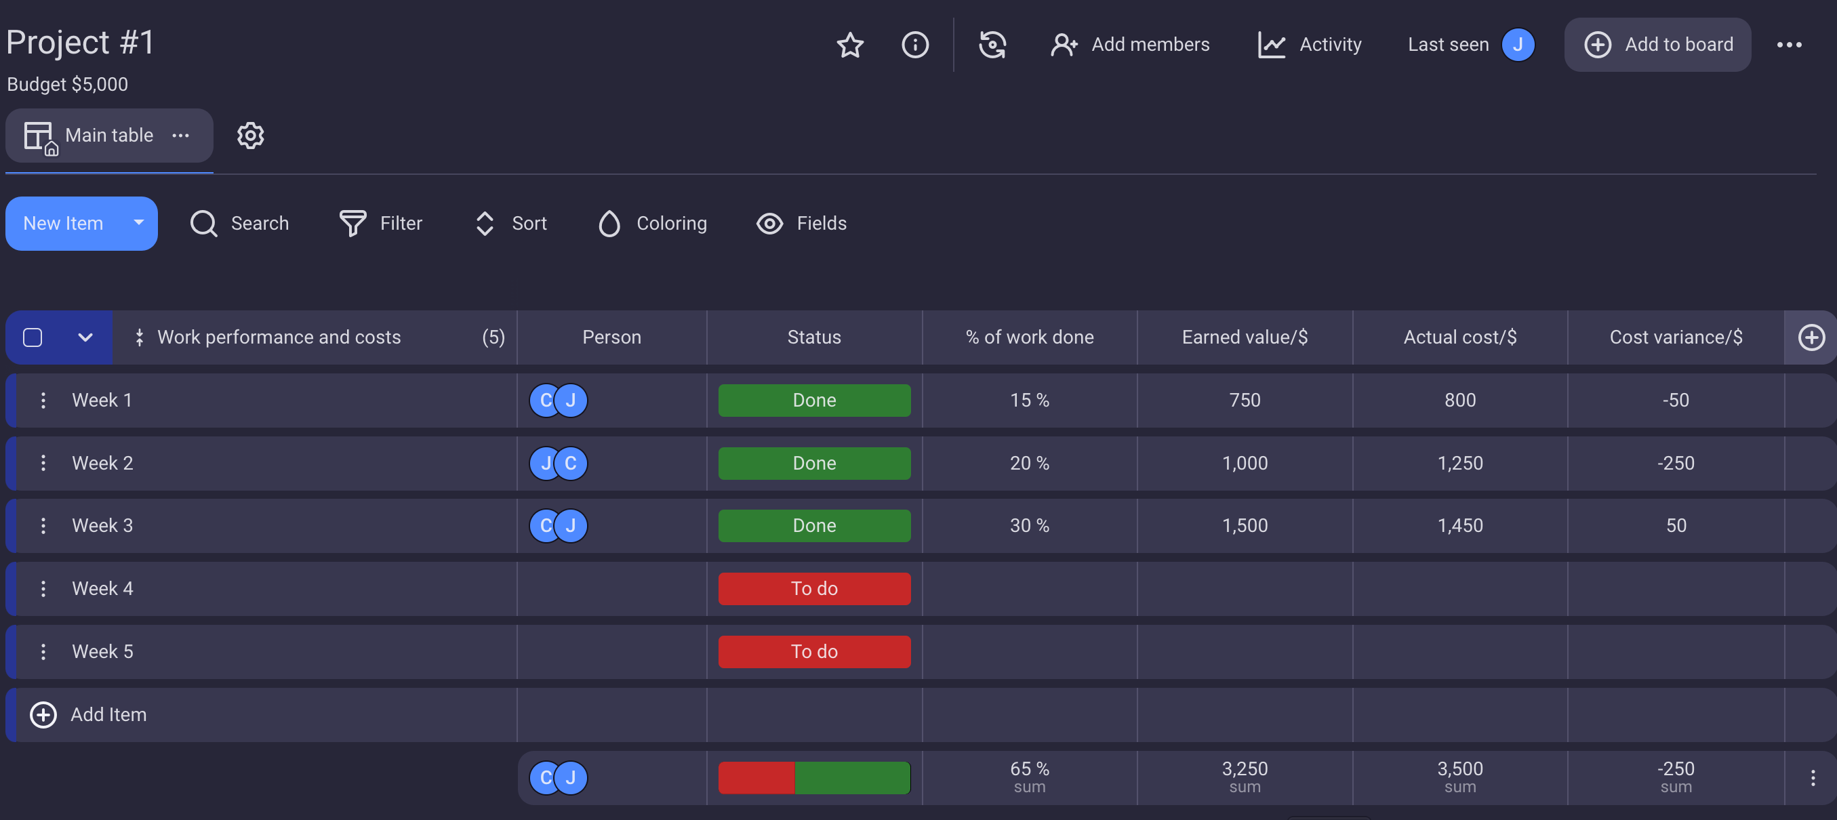Click the 65 % sum cell
This screenshot has width=1837, height=820.
tap(1029, 777)
